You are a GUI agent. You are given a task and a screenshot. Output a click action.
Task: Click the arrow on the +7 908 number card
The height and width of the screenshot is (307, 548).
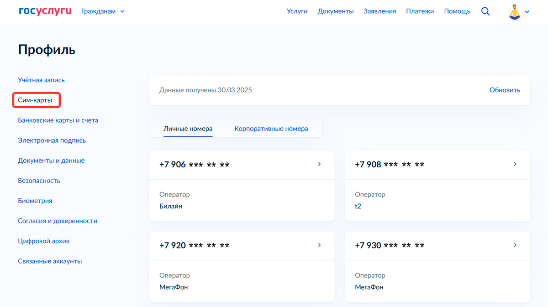tap(515, 164)
